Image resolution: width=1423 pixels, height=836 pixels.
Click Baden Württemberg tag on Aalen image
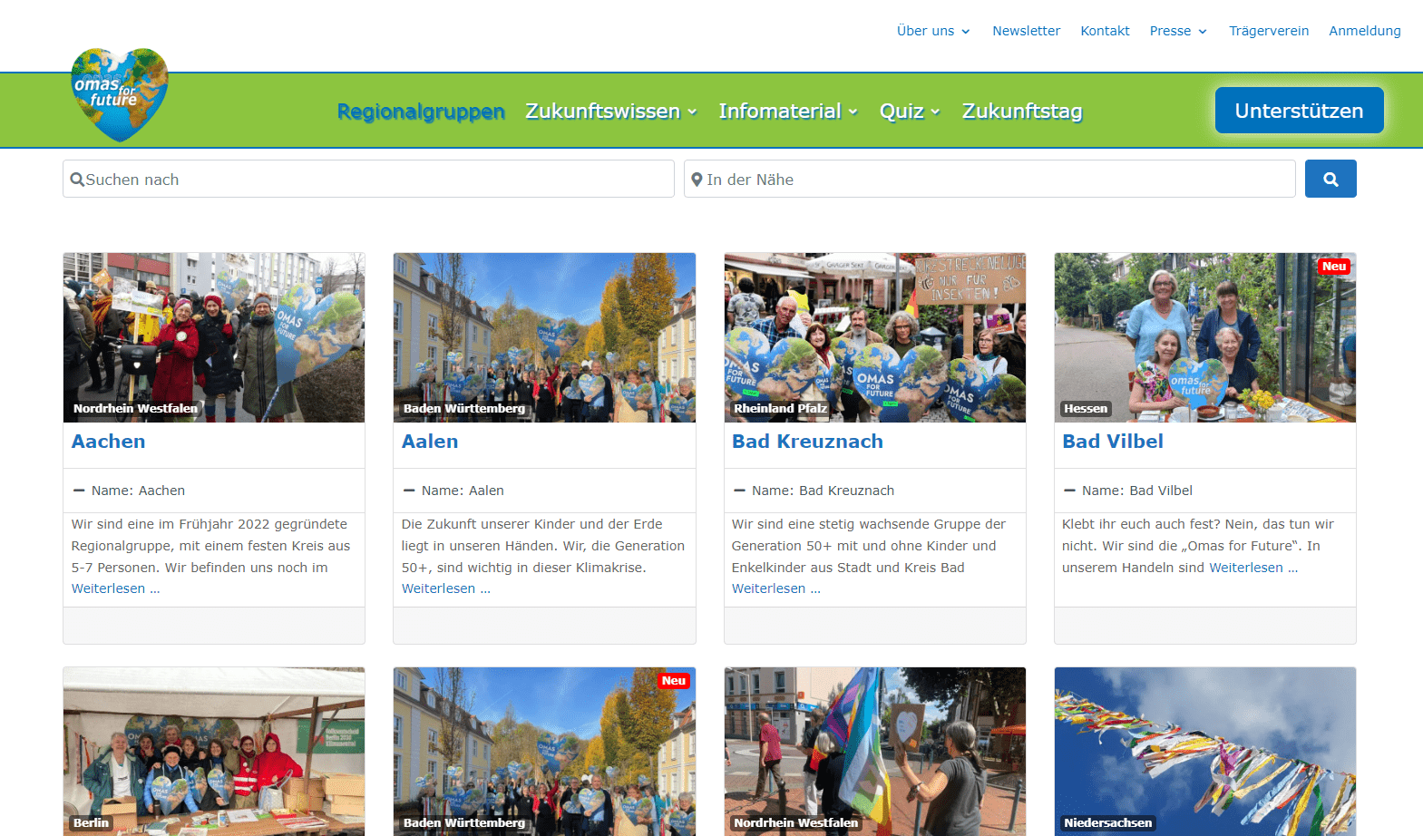pos(464,409)
